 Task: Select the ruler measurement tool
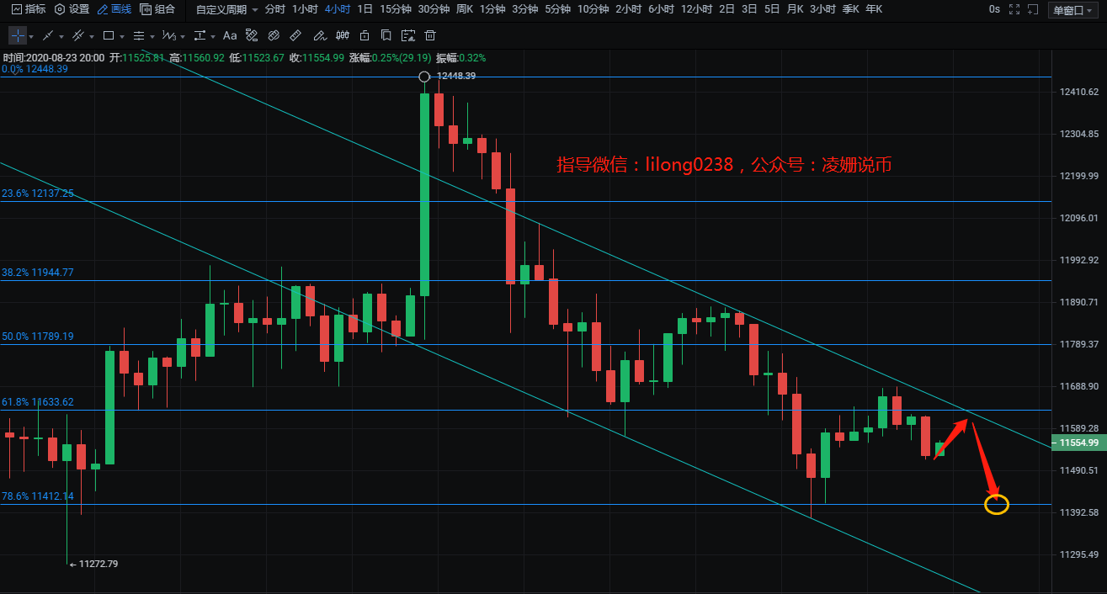(x=295, y=36)
